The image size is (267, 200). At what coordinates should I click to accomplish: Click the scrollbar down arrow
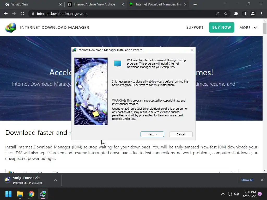tap(265, 170)
